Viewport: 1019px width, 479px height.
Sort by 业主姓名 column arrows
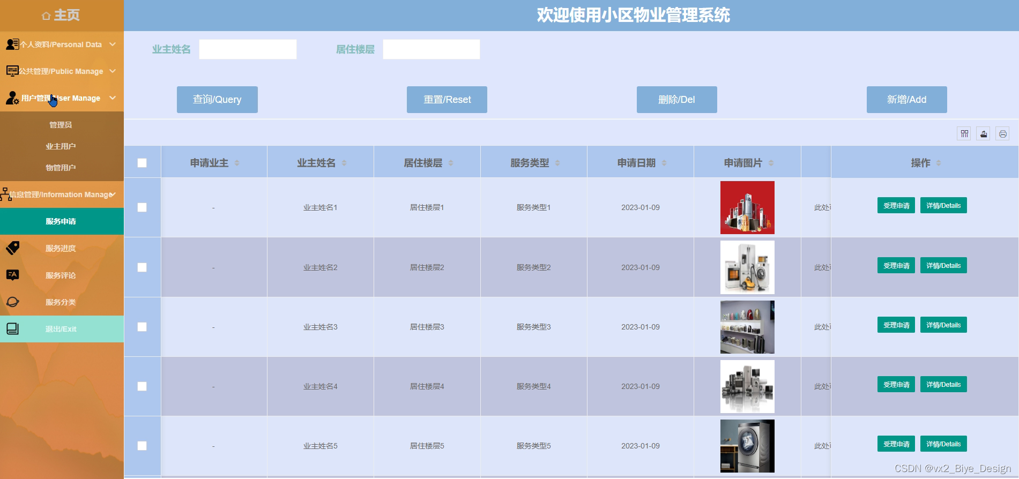pos(344,163)
